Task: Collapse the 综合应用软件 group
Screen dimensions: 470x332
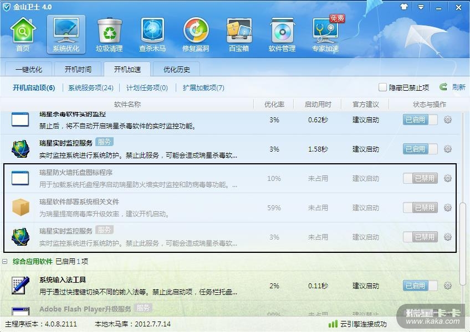Action: point(5,262)
